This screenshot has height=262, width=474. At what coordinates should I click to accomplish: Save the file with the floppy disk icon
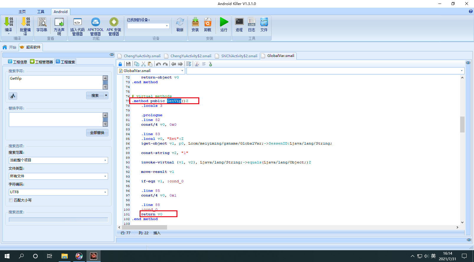pos(128,64)
